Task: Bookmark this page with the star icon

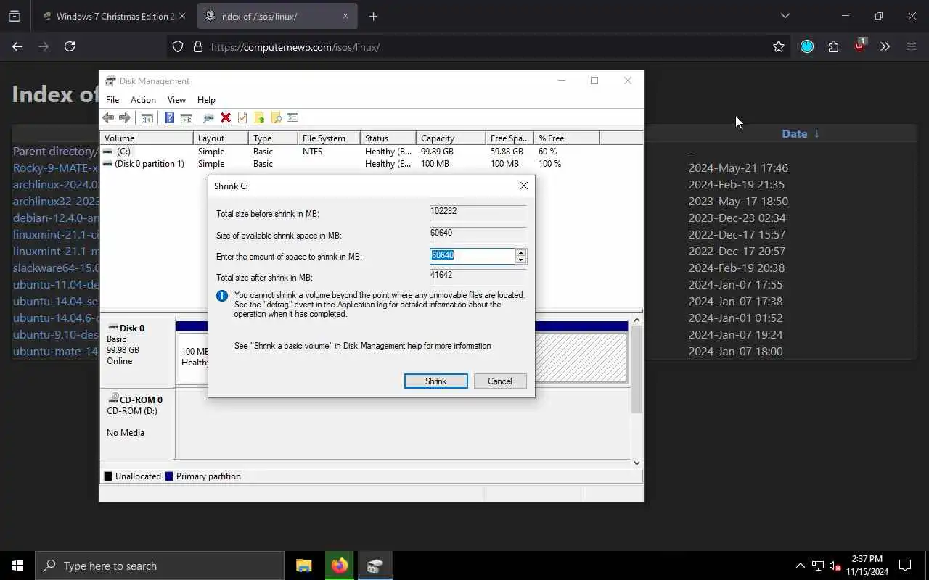Action: [779, 46]
